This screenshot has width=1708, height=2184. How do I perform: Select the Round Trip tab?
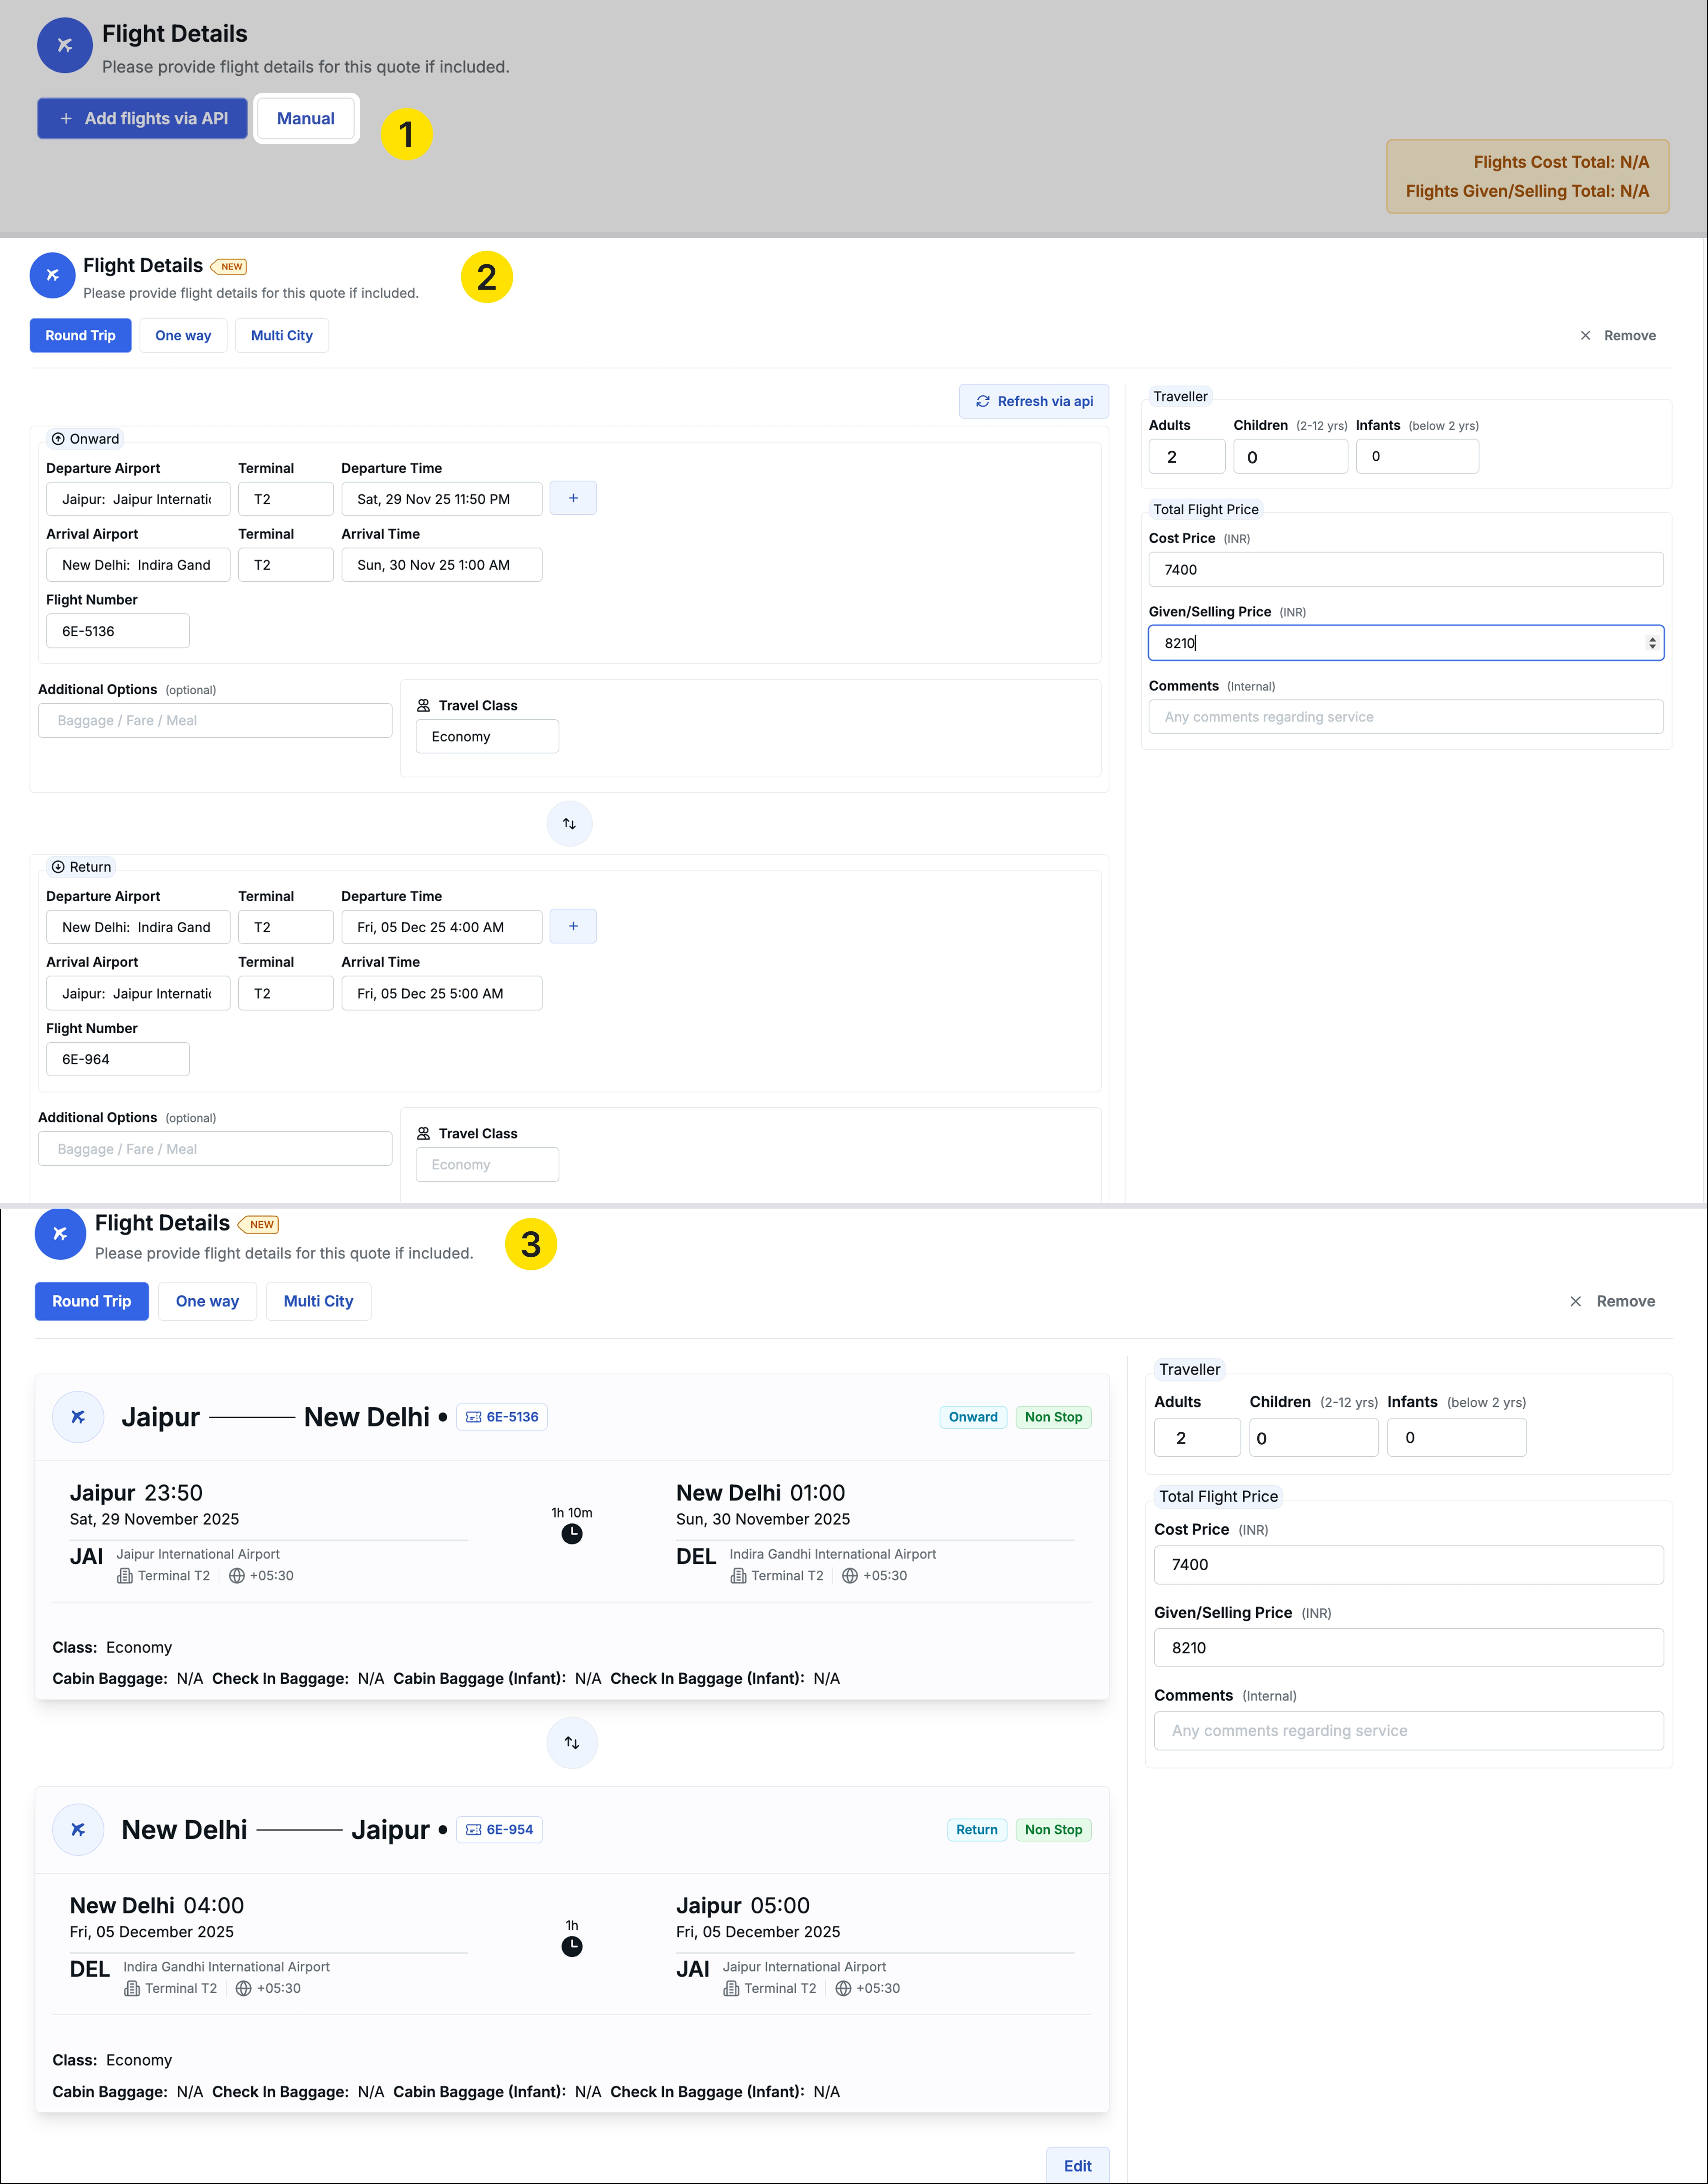pos(80,335)
